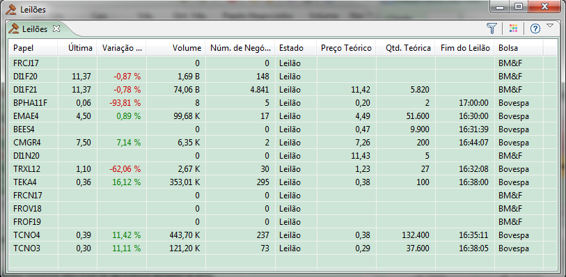
Task: Close the Leilões tab with its X
Action: 56,29
